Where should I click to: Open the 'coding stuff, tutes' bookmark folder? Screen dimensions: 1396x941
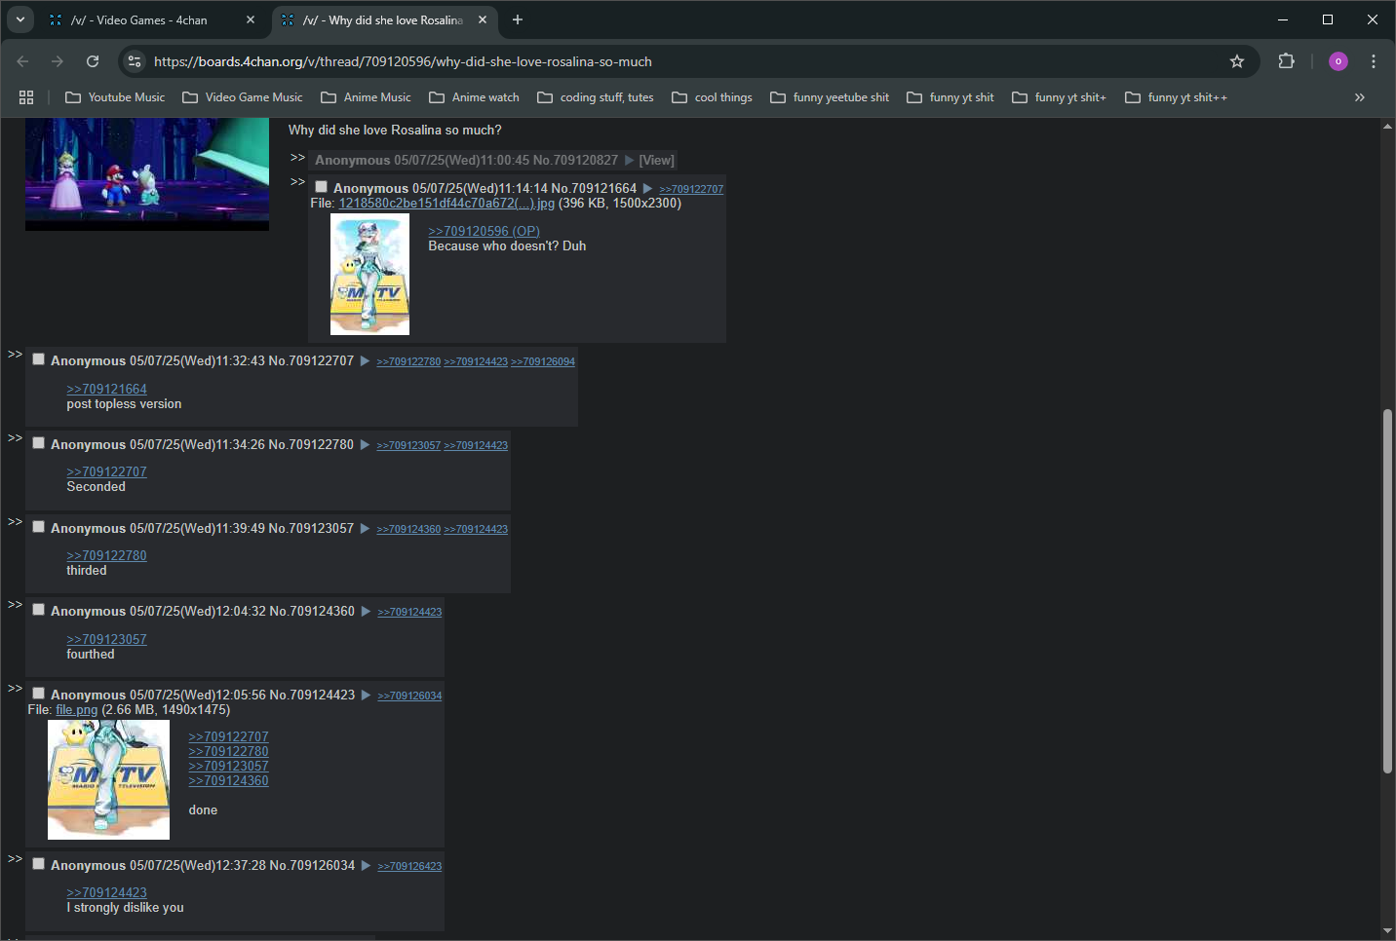coord(596,97)
